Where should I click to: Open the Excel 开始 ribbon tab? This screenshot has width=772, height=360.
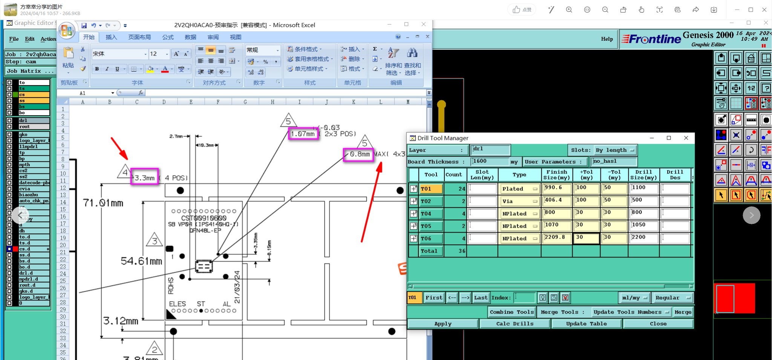click(89, 37)
